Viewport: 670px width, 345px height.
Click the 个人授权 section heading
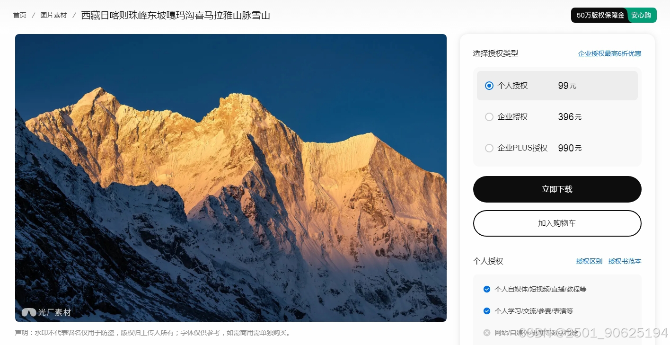click(x=488, y=261)
